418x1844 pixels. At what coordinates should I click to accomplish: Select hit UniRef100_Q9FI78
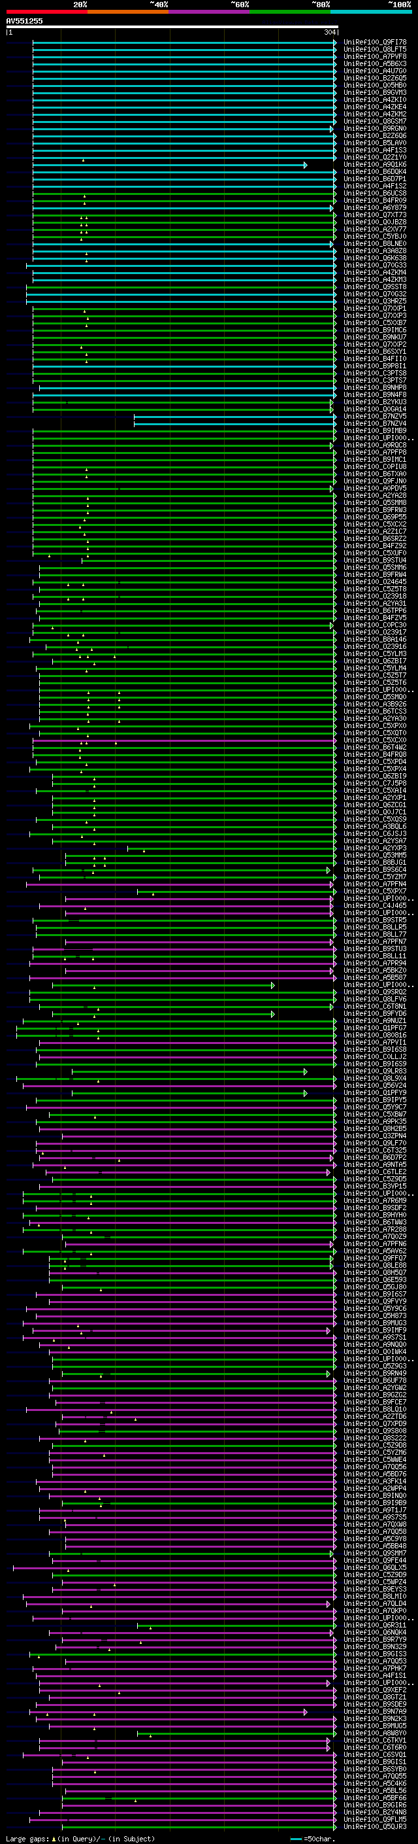(x=375, y=43)
